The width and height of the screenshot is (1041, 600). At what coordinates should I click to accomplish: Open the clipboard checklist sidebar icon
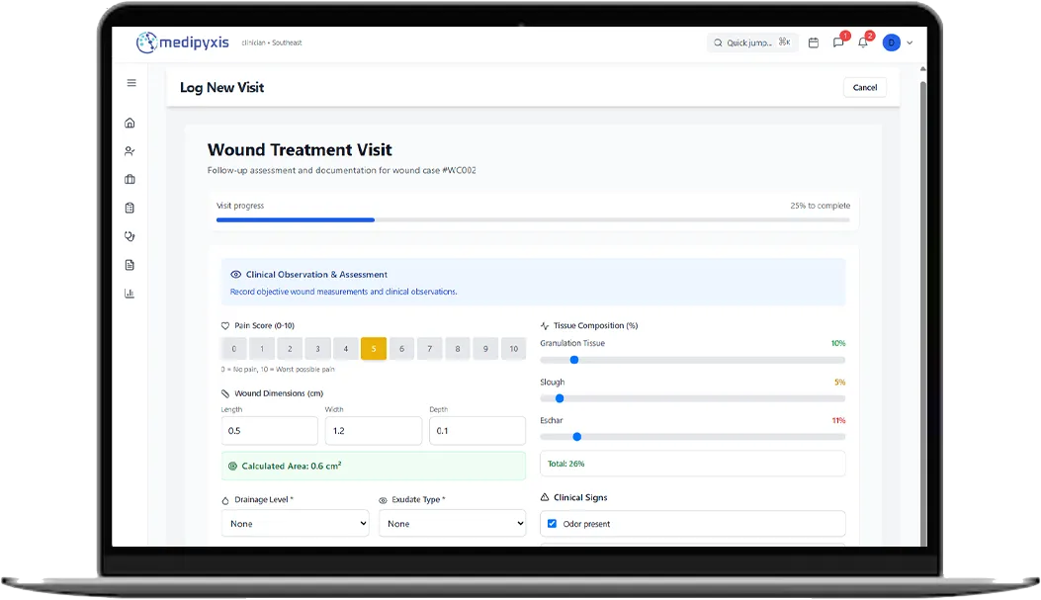pyautogui.click(x=130, y=208)
